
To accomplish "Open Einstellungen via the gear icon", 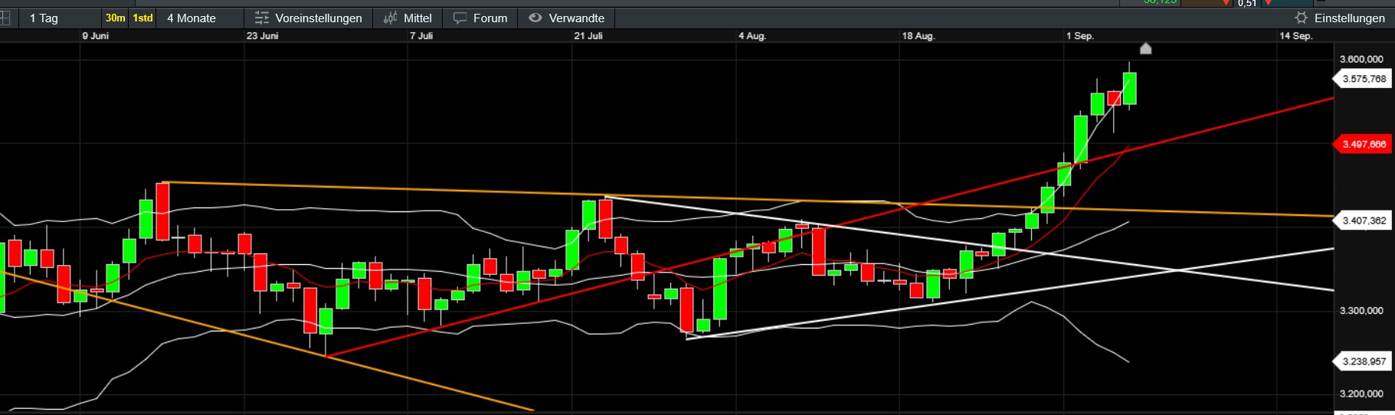I will pos(1301,18).
